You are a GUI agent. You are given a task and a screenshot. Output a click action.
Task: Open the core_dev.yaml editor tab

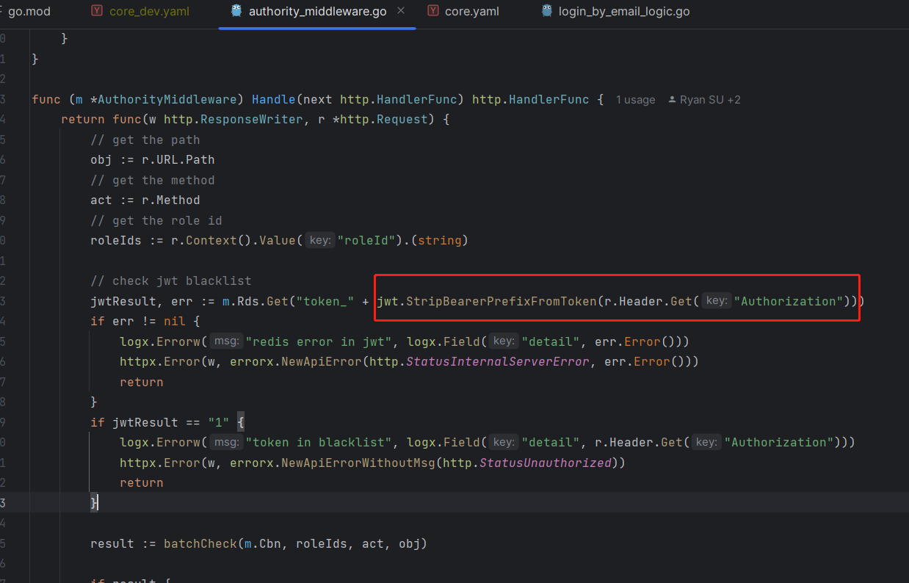[149, 12]
